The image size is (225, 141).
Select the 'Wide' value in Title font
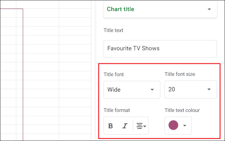(114, 90)
